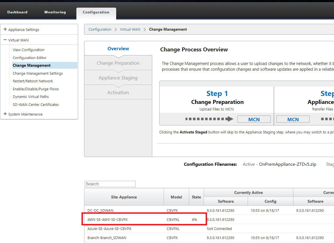Go to the Appliance Staging step
334x243 pixels.
[118, 78]
